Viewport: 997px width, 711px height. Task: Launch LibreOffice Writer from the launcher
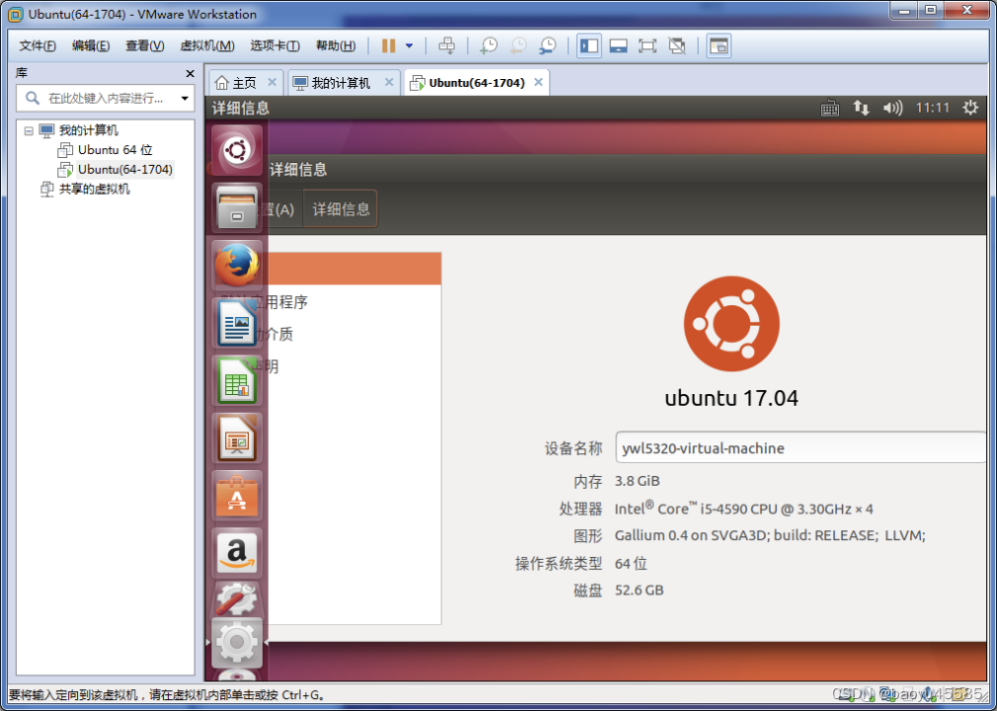236,323
